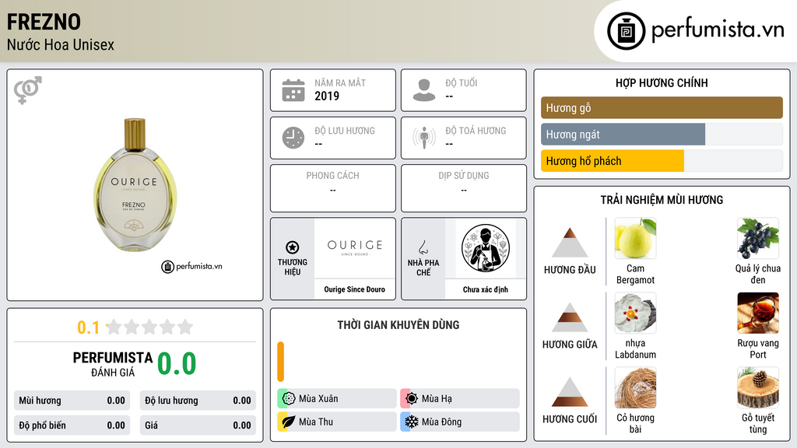
Task: Click the 0.1 rating number
Action: pyautogui.click(x=88, y=327)
